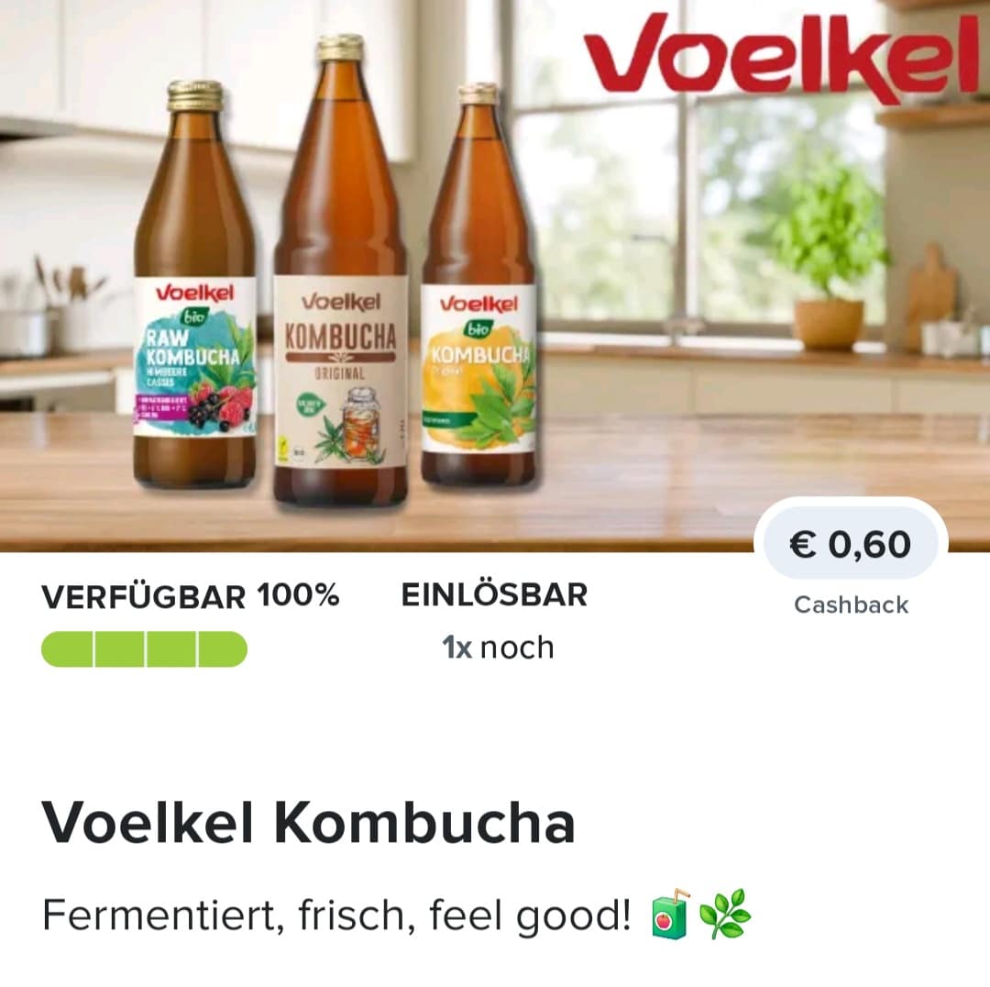Tap the Cashback label under the amount
This screenshot has height=987, width=990.
(x=851, y=604)
